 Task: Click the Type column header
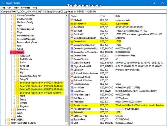point(107,16)
